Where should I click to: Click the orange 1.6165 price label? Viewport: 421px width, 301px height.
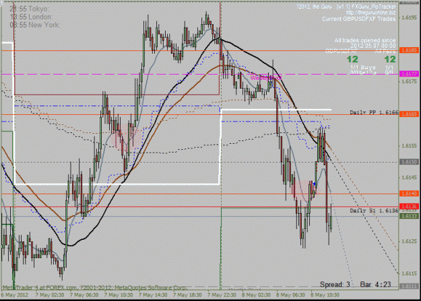[409, 114]
